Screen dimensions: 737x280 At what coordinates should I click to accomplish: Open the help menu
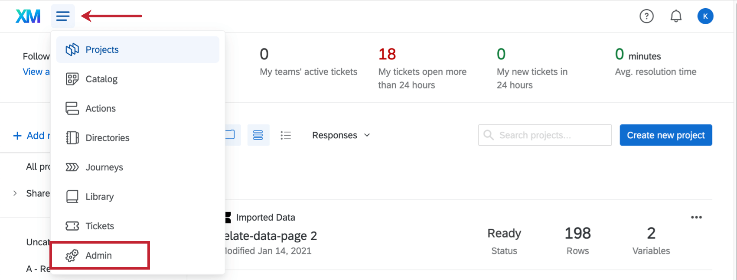pyautogui.click(x=646, y=16)
